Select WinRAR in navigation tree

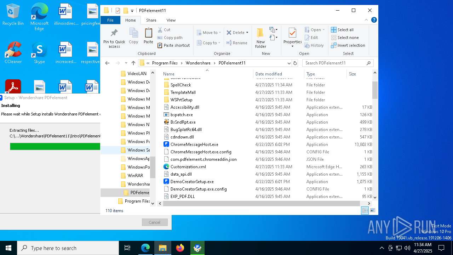tap(135, 176)
